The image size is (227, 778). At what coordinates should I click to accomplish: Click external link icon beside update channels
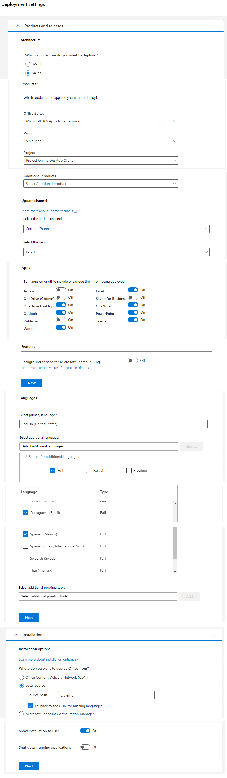(76, 211)
